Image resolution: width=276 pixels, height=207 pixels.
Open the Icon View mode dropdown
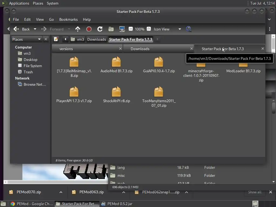(167, 29)
